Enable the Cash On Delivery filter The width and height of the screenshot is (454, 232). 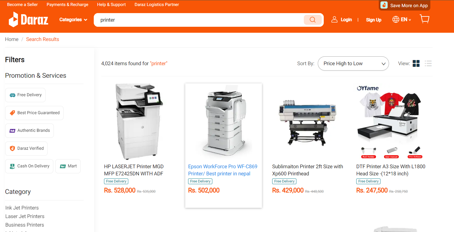pyautogui.click(x=29, y=166)
